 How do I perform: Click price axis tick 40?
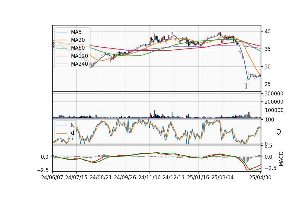click(267, 32)
